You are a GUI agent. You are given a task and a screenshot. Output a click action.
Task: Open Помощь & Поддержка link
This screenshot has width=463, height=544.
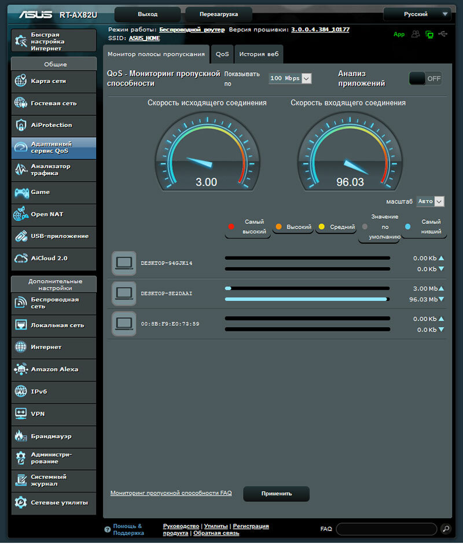click(128, 530)
